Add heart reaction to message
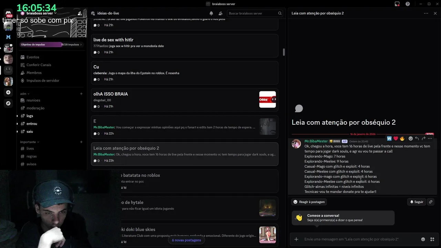 coord(396,138)
